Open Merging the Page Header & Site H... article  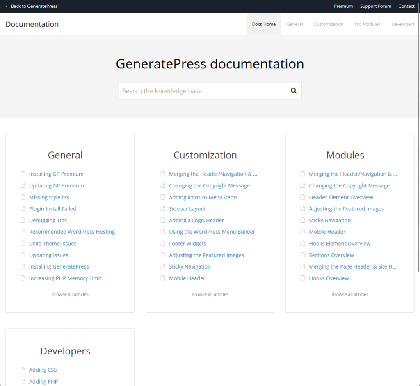pyautogui.click(x=352, y=266)
